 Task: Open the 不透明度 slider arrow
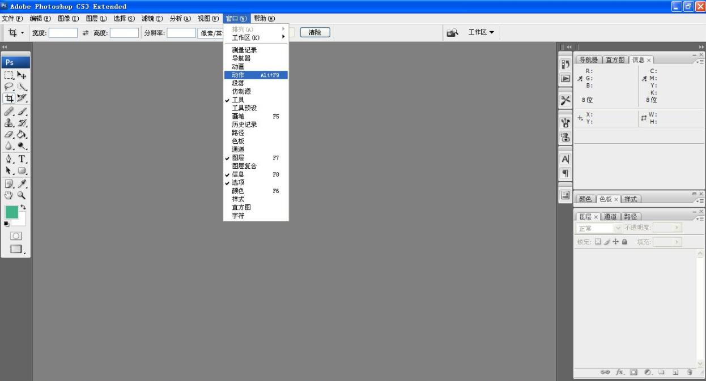(675, 228)
